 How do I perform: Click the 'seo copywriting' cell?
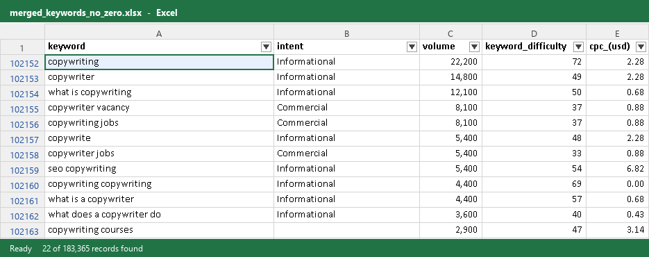pos(159,169)
